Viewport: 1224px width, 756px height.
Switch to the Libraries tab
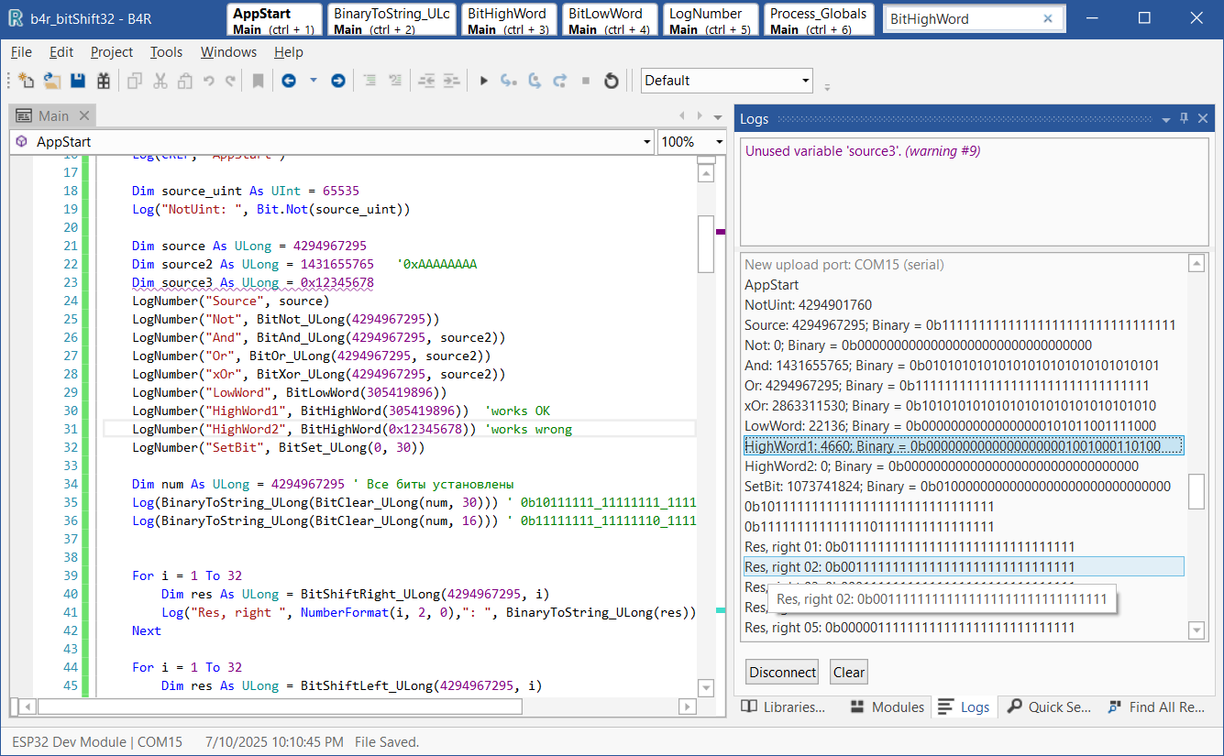click(784, 707)
